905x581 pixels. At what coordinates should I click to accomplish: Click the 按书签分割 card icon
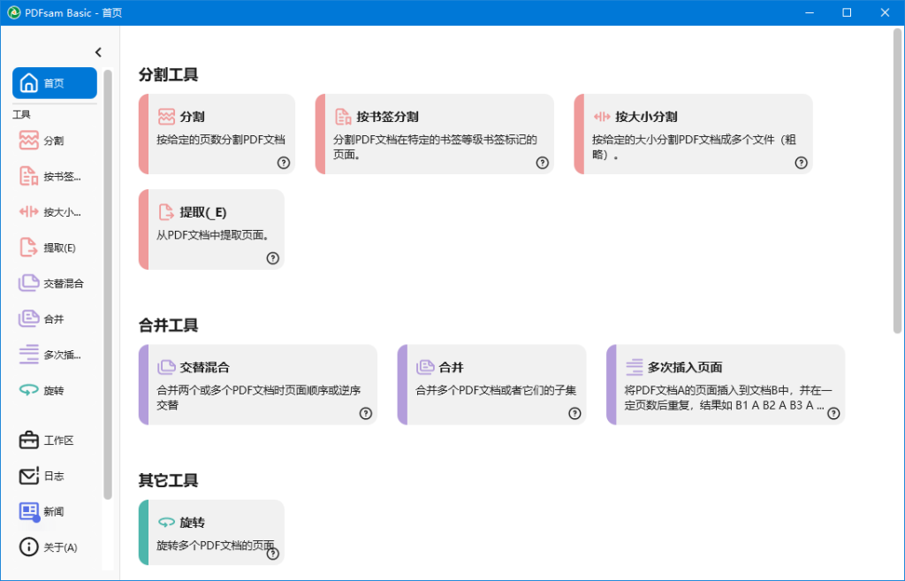tap(343, 117)
